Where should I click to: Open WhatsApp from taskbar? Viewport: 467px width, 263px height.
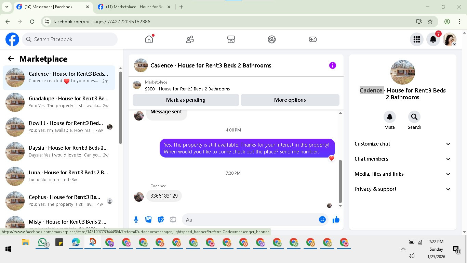pos(42,242)
